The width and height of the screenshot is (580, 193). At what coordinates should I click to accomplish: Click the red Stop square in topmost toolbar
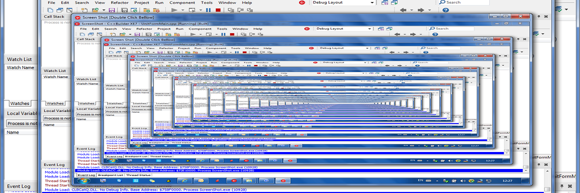click(x=218, y=10)
